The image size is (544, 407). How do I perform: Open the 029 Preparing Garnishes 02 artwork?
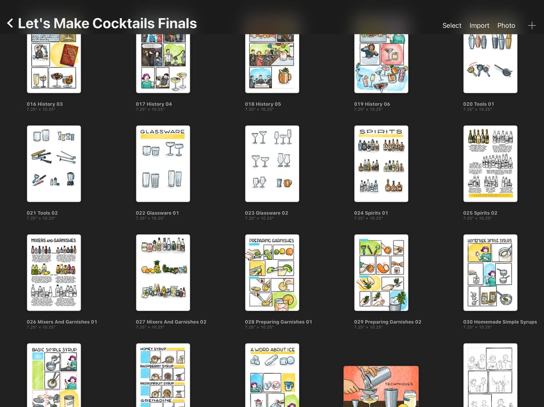[381, 272]
